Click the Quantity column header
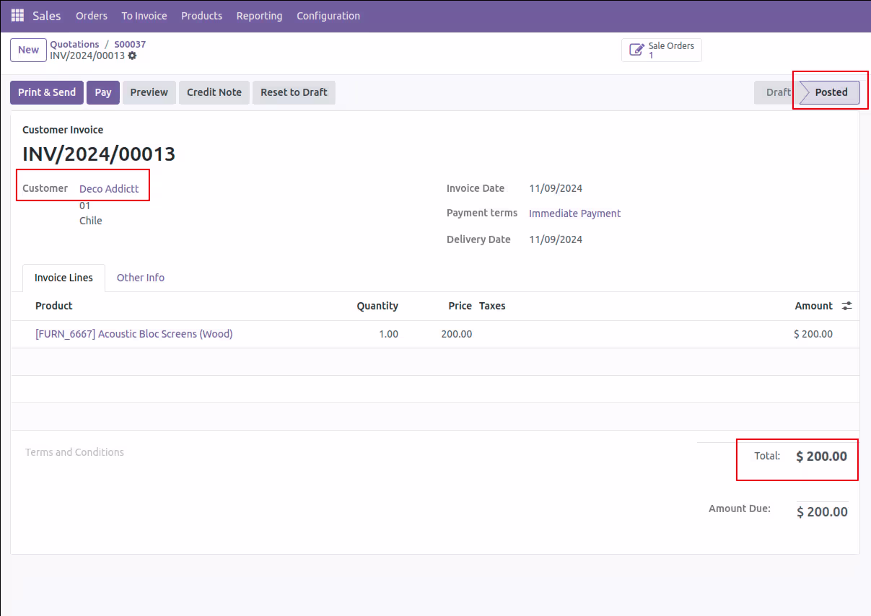 (377, 306)
